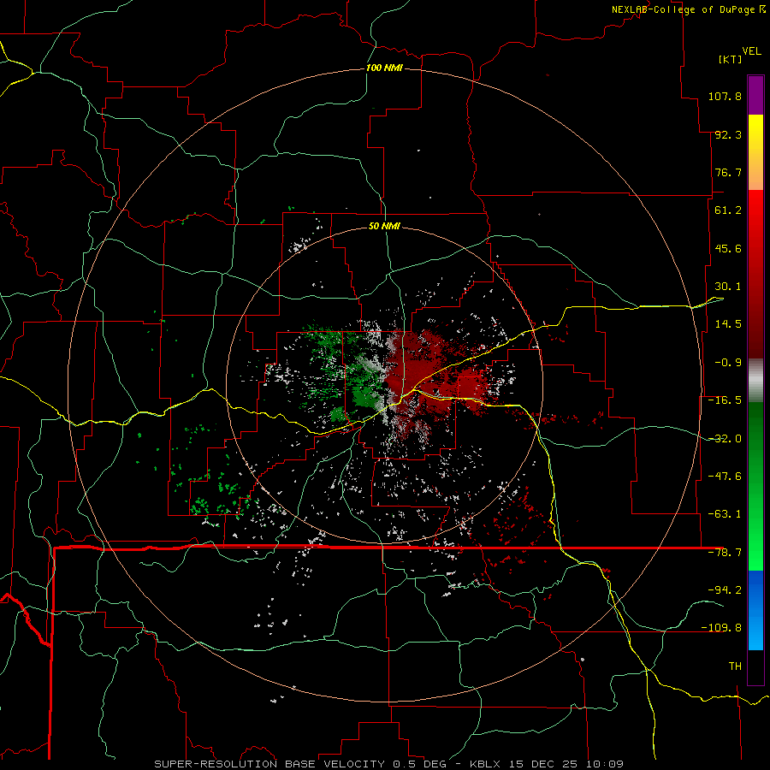Click the 30.1 velocity scale value

click(728, 287)
